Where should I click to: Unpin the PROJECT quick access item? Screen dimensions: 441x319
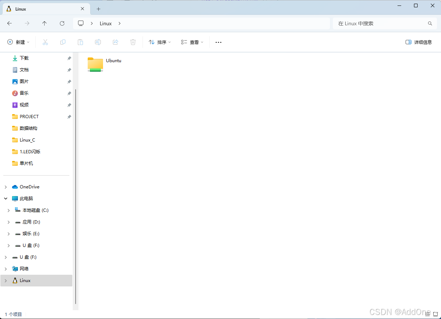pos(69,117)
